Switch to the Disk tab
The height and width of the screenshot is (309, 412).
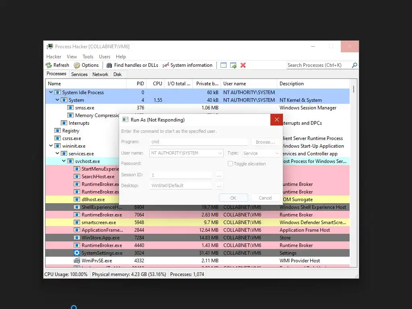[117, 74]
